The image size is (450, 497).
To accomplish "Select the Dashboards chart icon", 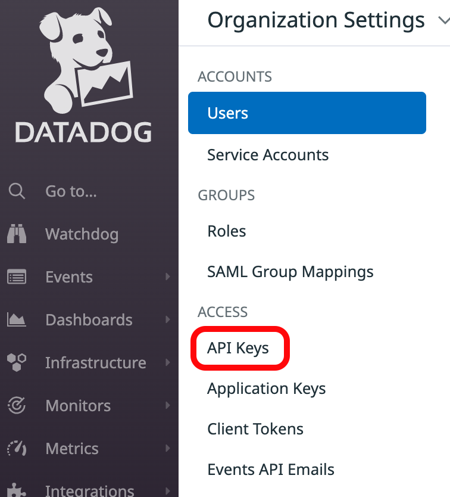I will pos(17,320).
